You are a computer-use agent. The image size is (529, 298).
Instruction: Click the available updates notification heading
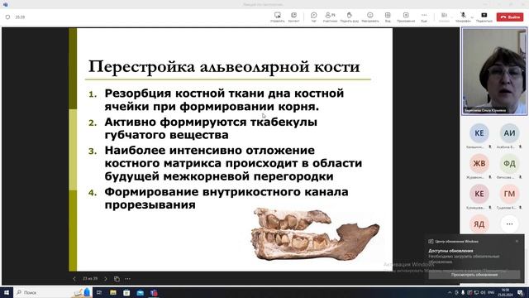coord(450,251)
